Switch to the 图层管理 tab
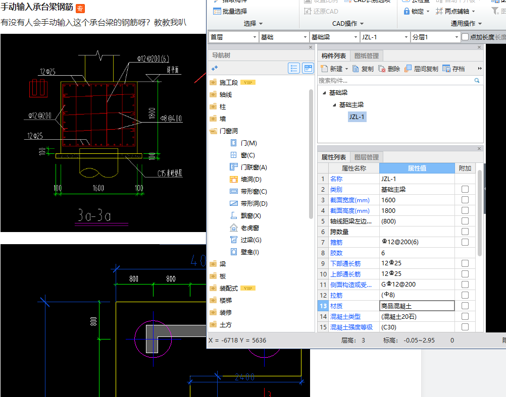 click(x=367, y=157)
